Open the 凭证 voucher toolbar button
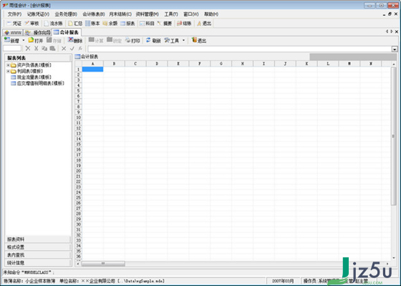The width and height of the screenshot is (401, 286). pyautogui.click(x=14, y=24)
